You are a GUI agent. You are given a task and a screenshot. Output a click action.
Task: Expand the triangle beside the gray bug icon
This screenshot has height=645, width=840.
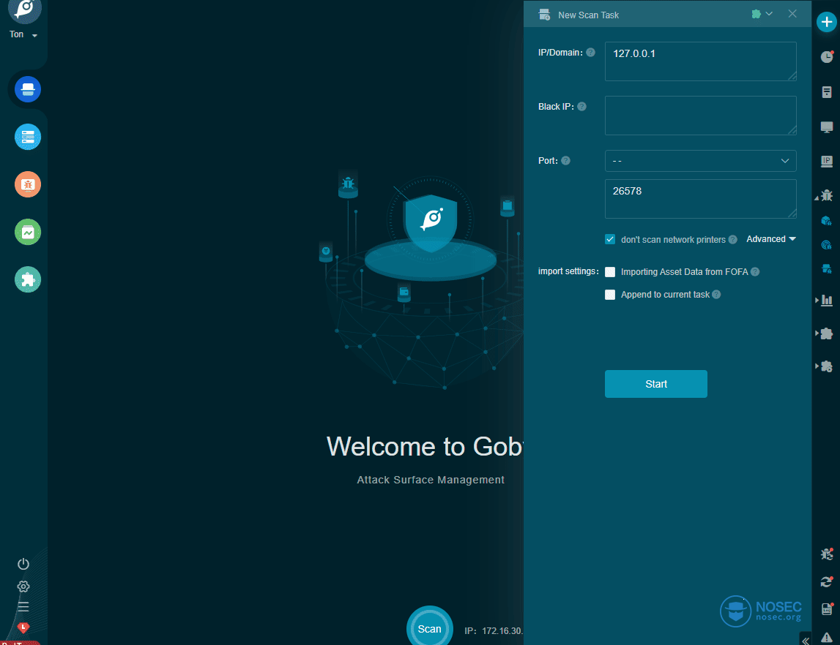click(x=817, y=198)
